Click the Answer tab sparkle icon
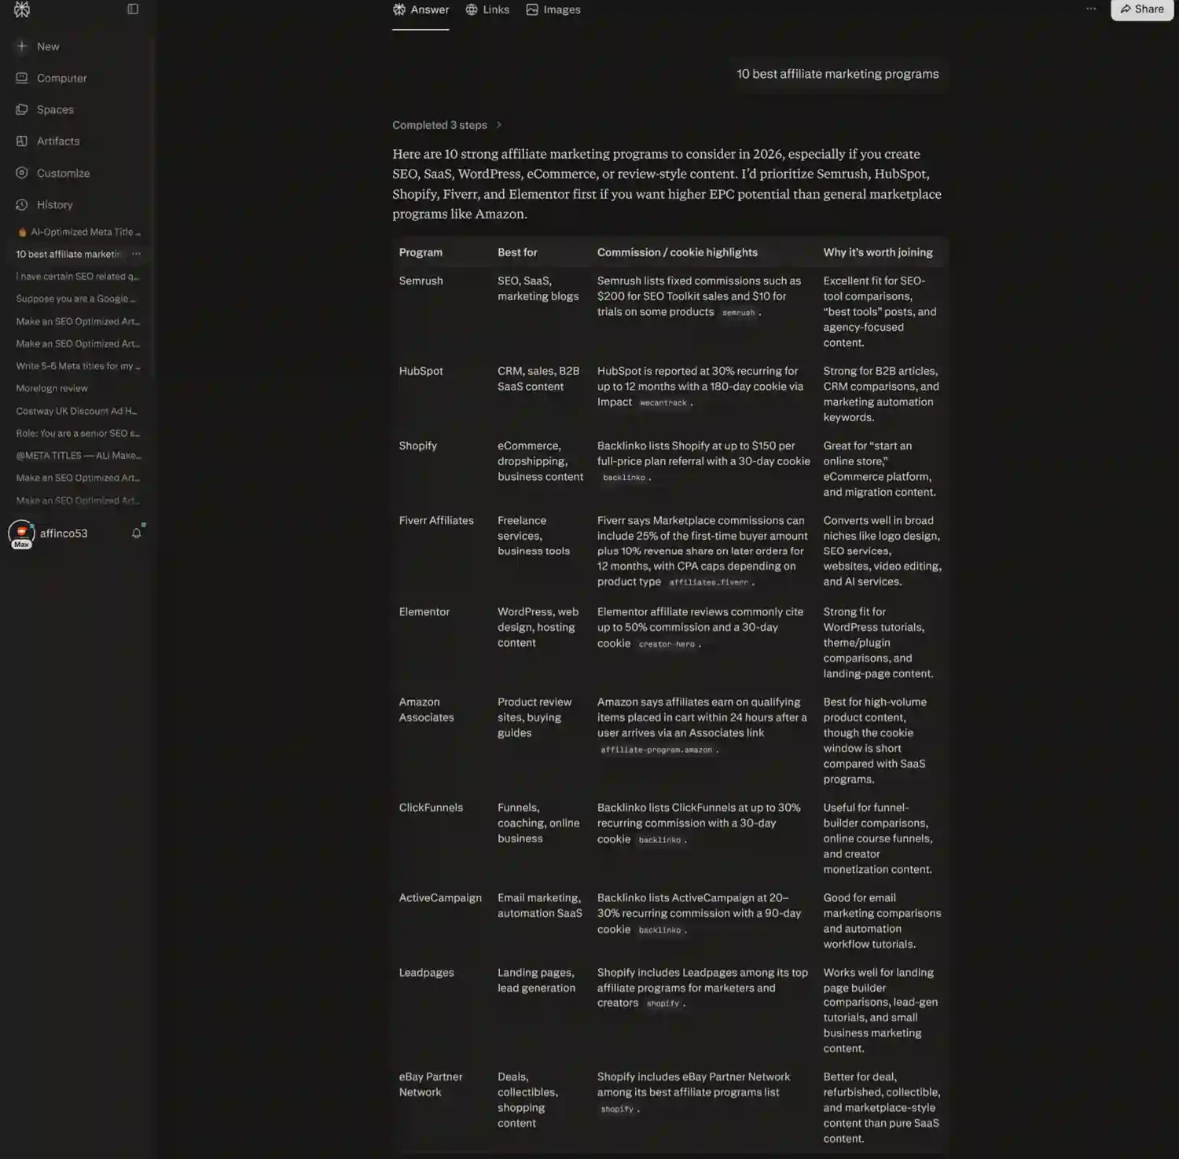Image resolution: width=1179 pixels, height=1159 pixels. click(x=399, y=9)
